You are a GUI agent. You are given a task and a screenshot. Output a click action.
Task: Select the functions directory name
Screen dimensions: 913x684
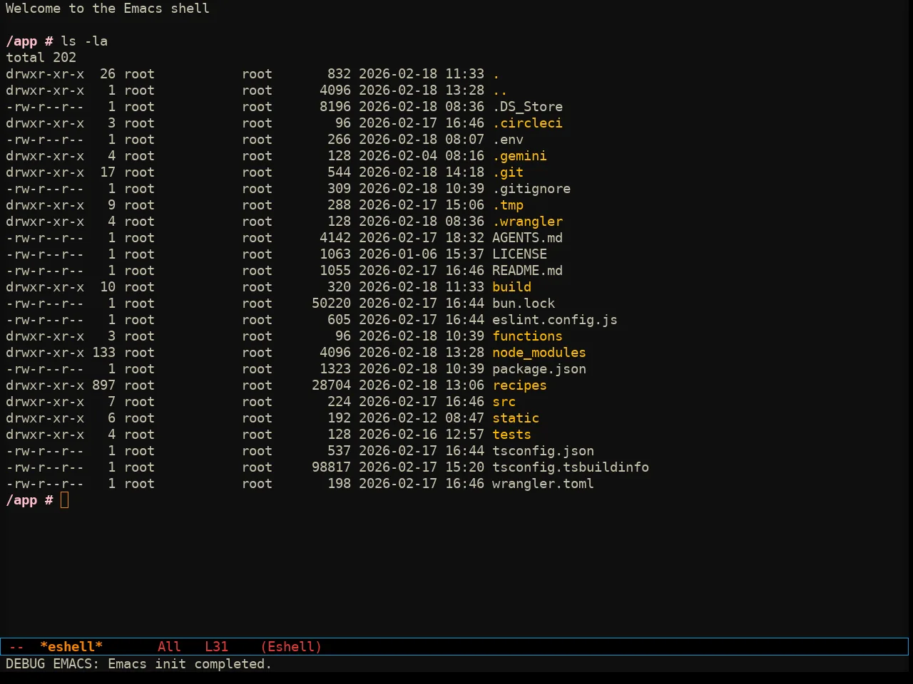[528, 336]
